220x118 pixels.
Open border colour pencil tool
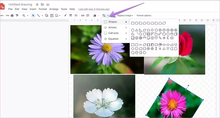(65, 15)
